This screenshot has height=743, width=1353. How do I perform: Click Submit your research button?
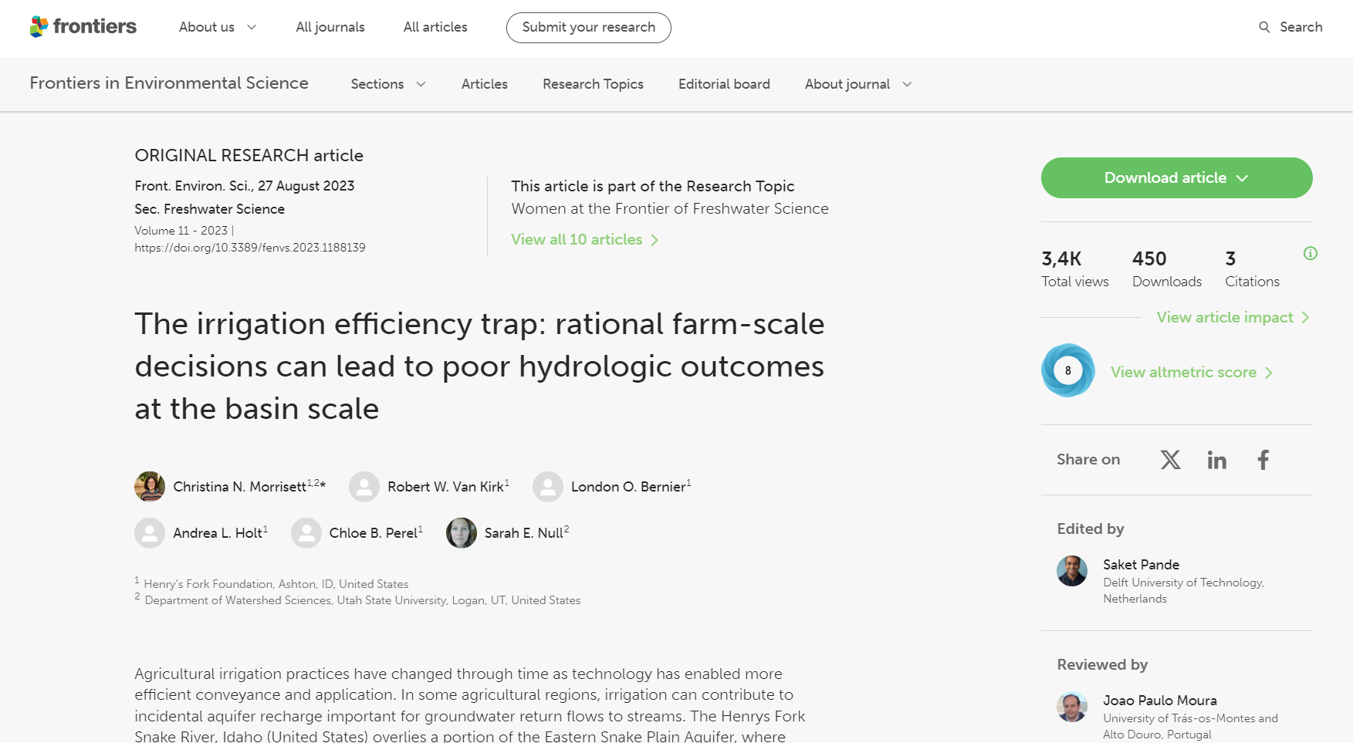[x=588, y=28]
